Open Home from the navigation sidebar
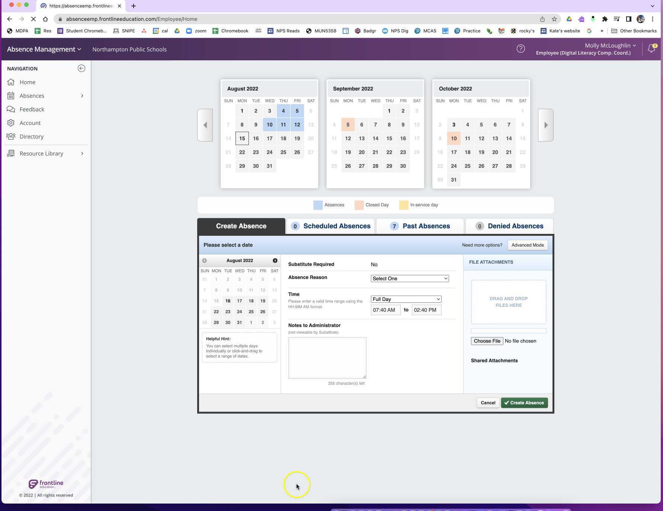Image resolution: width=663 pixels, height=511 pixels. [27, 82]
